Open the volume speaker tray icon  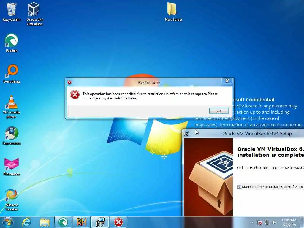click(x=274, y=222)
